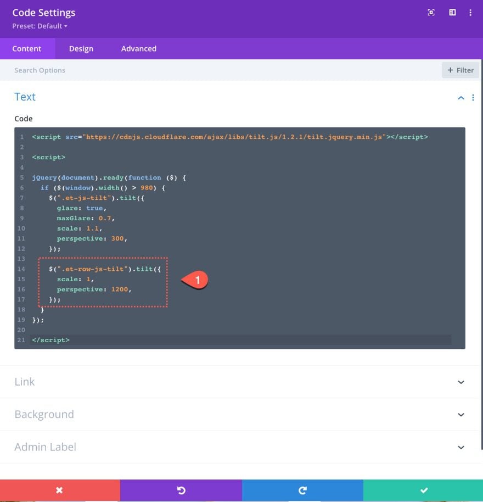483x502 pixels.
Task: Click the 'scale: 1,' code line
Action: (75, 279)
